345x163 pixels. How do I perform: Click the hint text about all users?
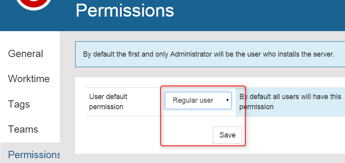290,102
